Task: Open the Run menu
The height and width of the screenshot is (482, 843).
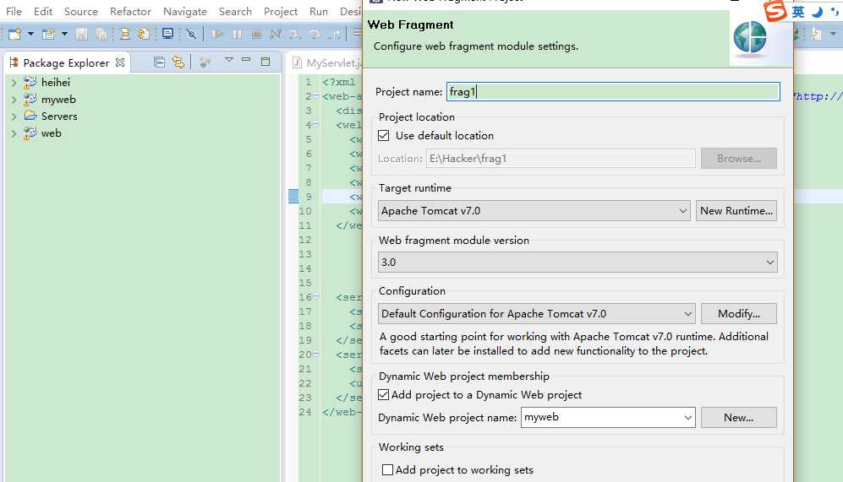Action: (318, 11)
